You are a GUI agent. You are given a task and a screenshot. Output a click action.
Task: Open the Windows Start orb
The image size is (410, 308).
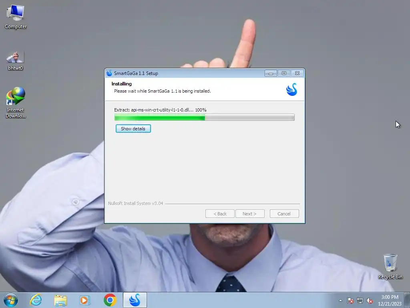10,300
